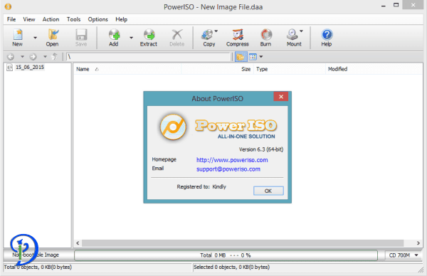Open the Forward history dropdown arrow
This screenshot has width=427, height=276.
[46, 57]
